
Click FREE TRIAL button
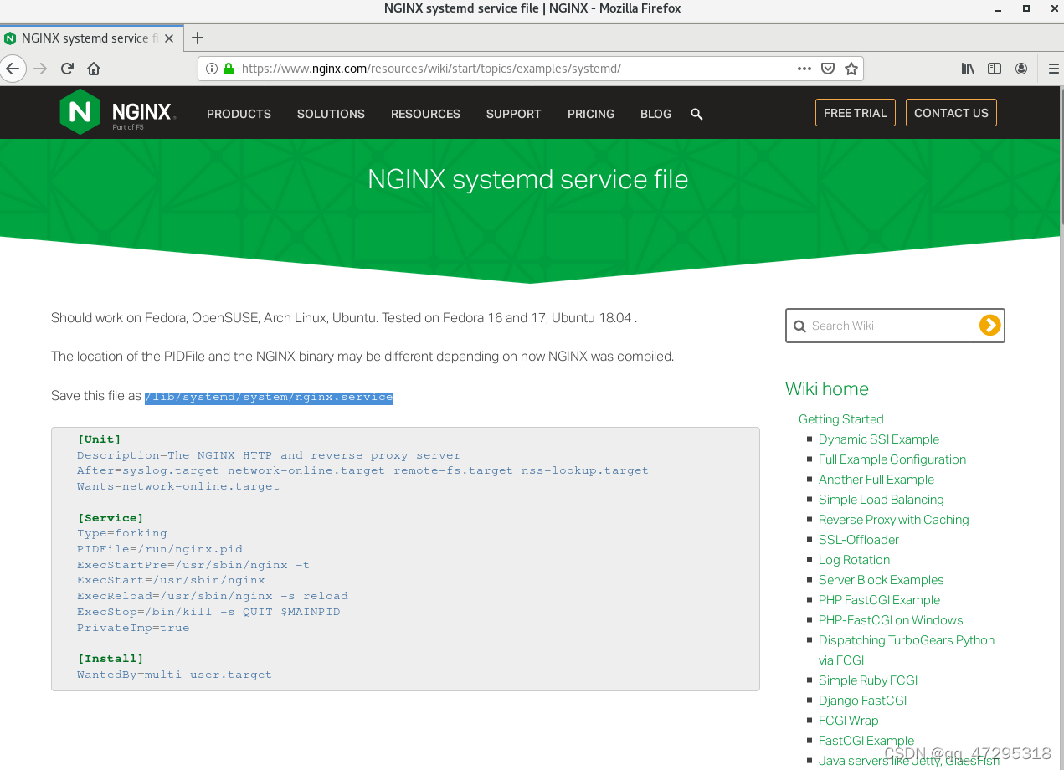point(856,113)
